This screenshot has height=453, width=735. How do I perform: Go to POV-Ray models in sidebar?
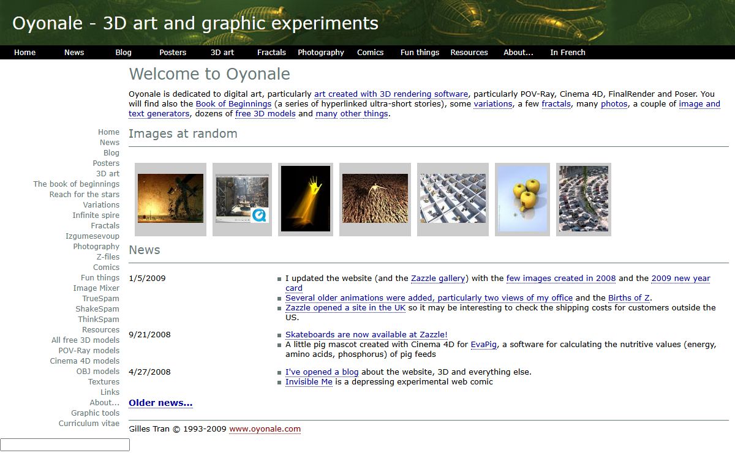89,351
